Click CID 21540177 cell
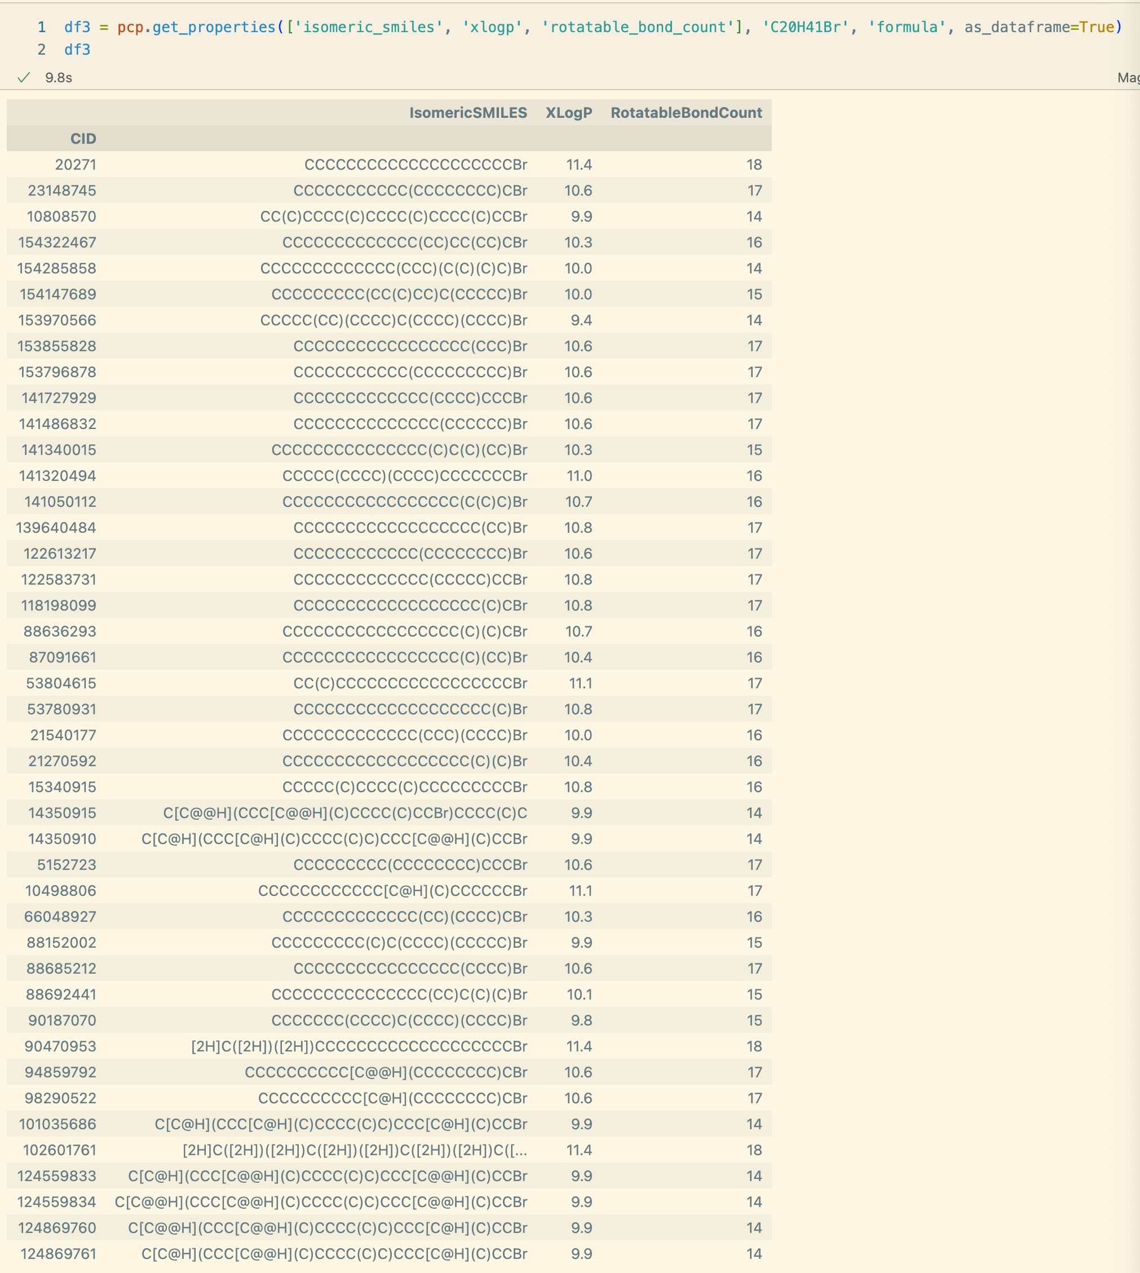The width and height of the screenshot is (1140, 1273). tap(63, 736)
